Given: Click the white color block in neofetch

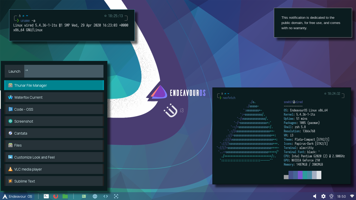Looking at the screenshot, I should click(319, 175).
